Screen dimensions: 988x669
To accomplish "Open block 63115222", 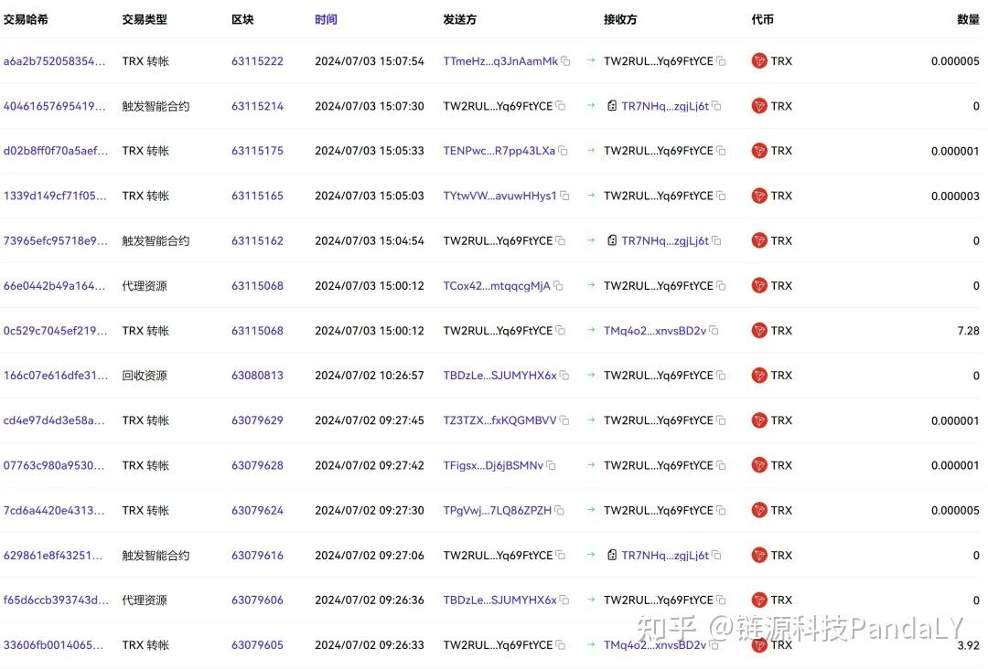I will 256,61.
